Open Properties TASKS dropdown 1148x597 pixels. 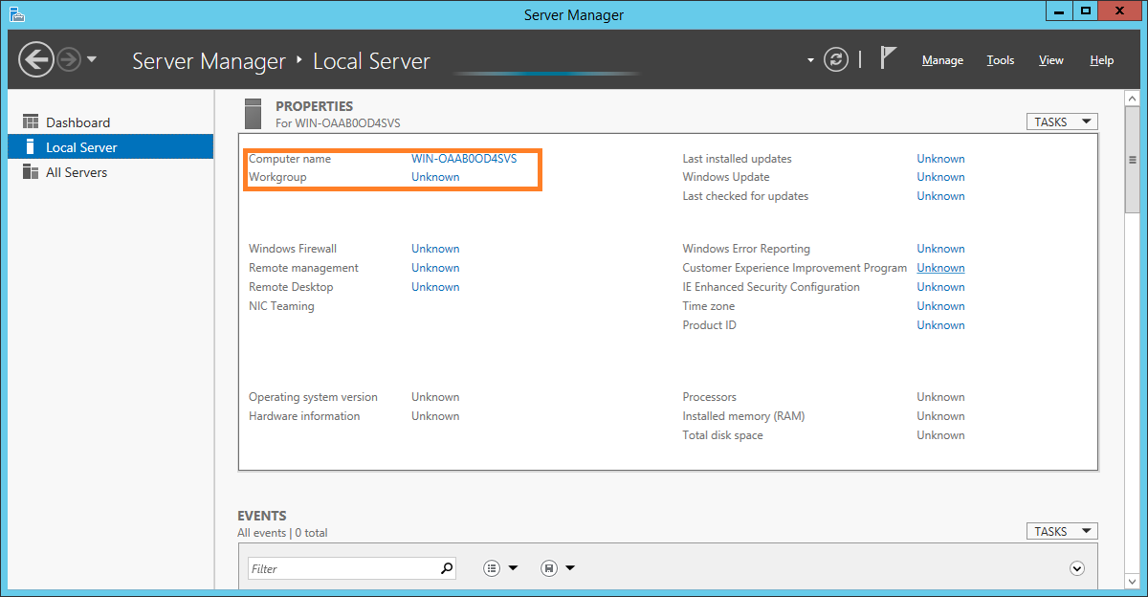tap(1061, 122)
